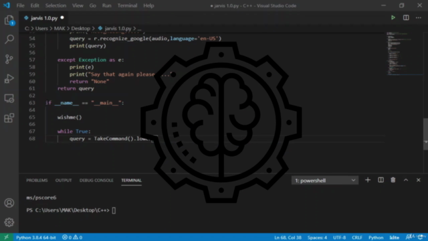
Task: Split the terminal panel
Action: [x=381, y=180]
